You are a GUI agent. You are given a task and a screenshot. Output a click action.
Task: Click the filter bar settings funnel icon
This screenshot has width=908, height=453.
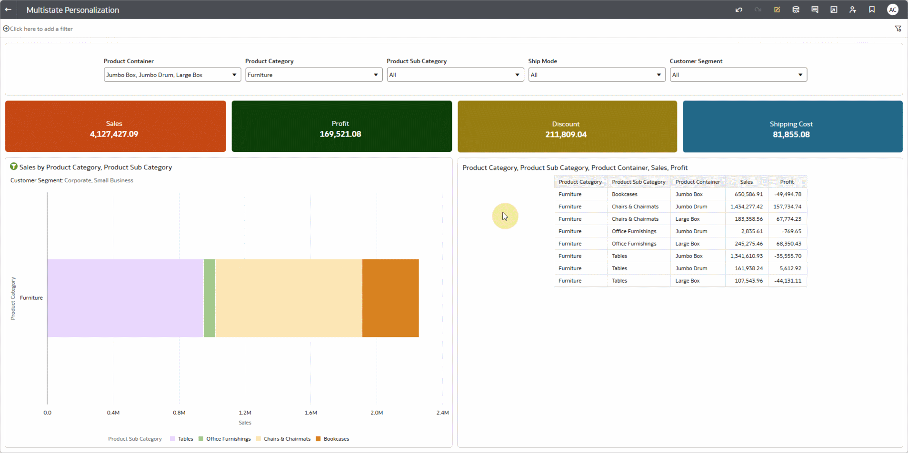(898, 29)
